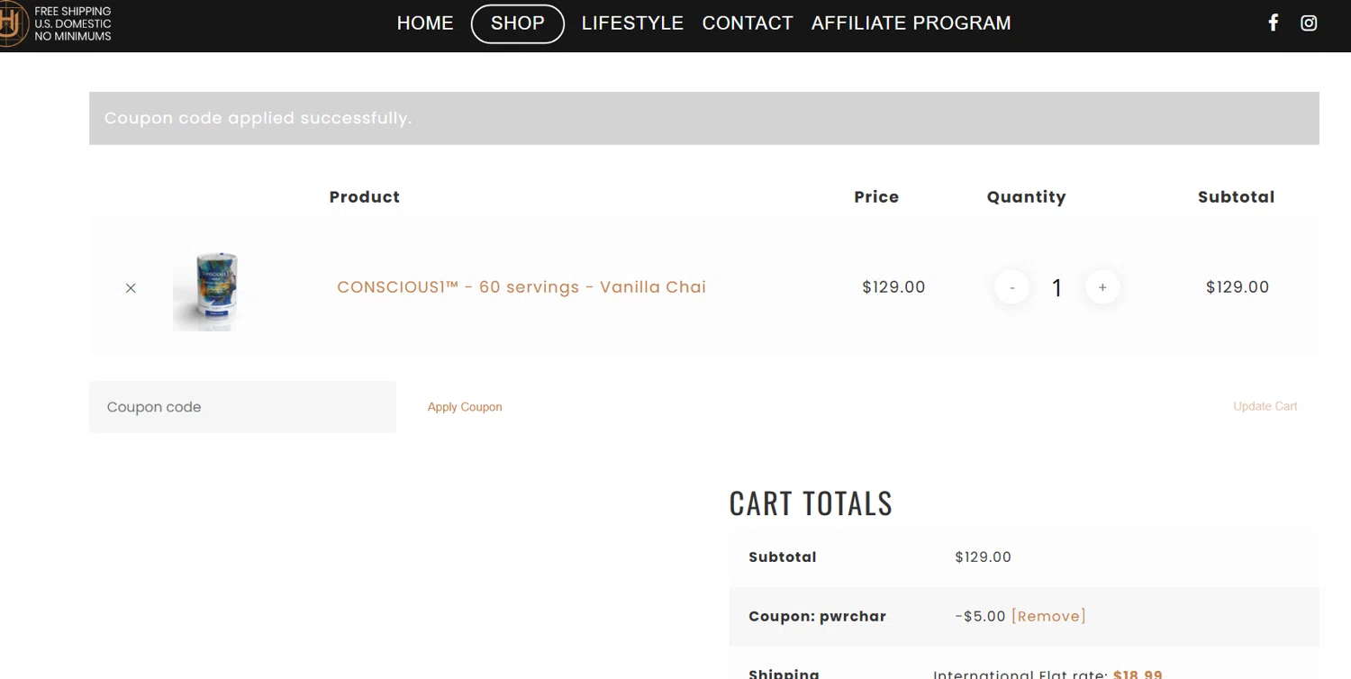Focus the Coupon code input field
The image size is (1351, 679).
242,407
